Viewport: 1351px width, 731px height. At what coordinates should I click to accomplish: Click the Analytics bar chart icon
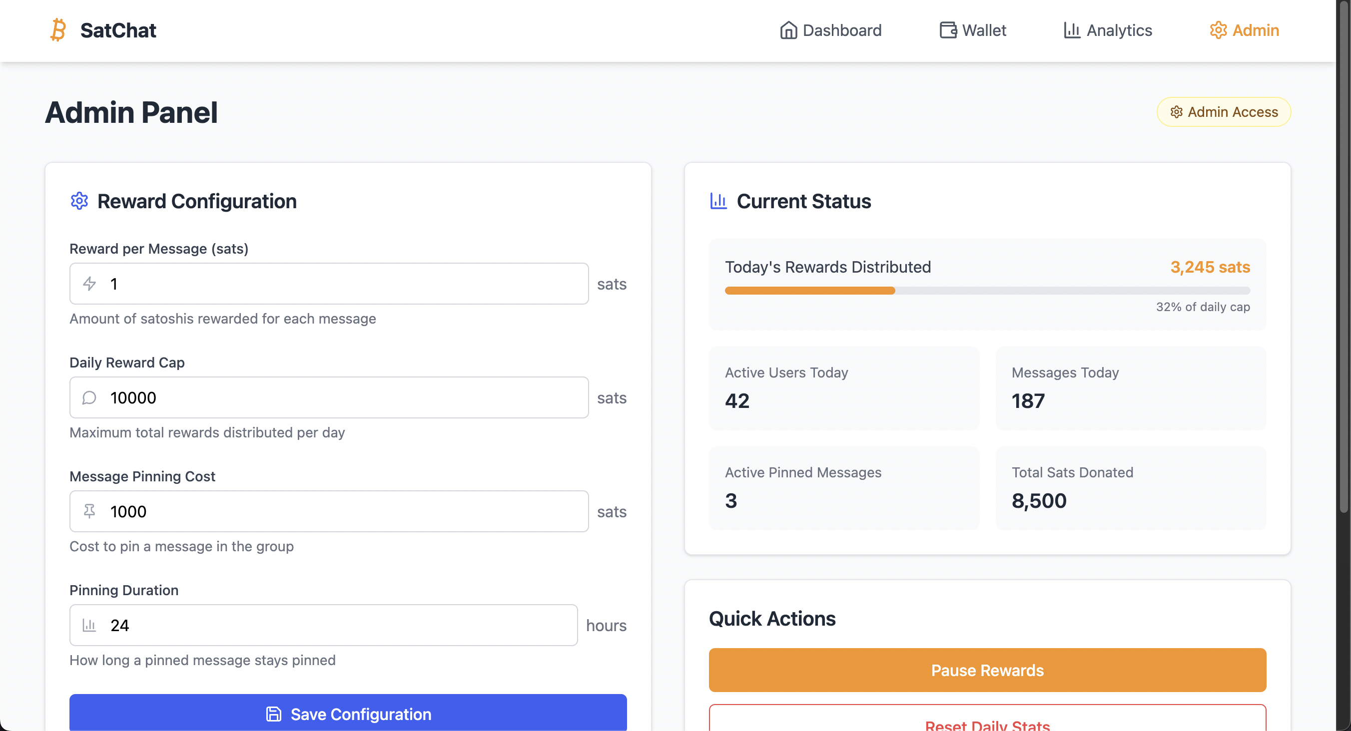[x=1072, y=30]
